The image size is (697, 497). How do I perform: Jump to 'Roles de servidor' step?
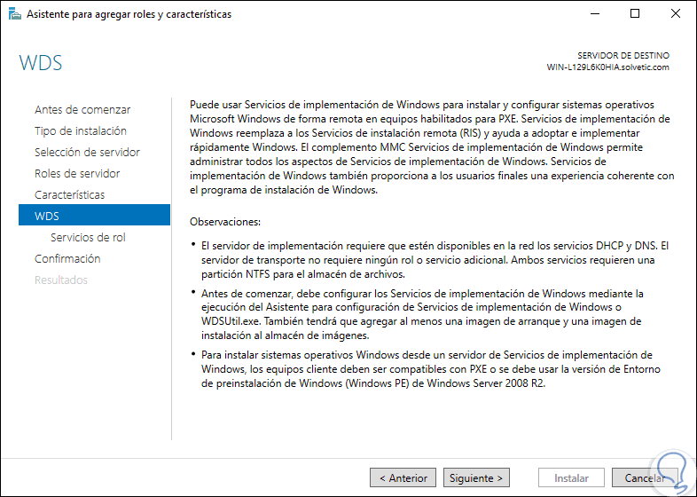tap(77, 174)
